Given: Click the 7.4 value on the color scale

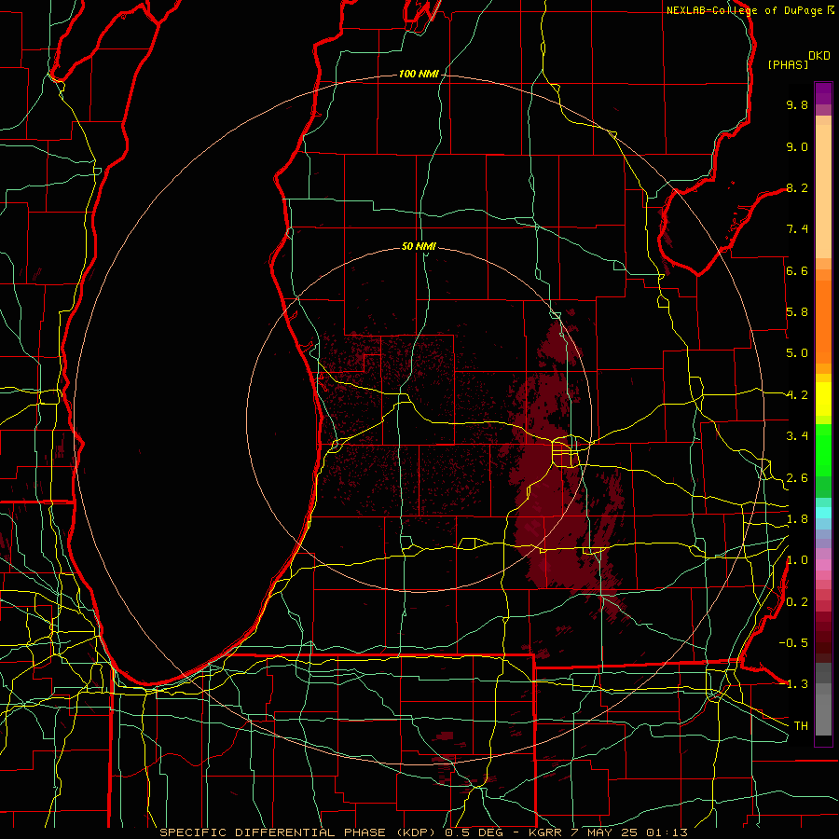Looking at the screenshot, I should (797, 229).
